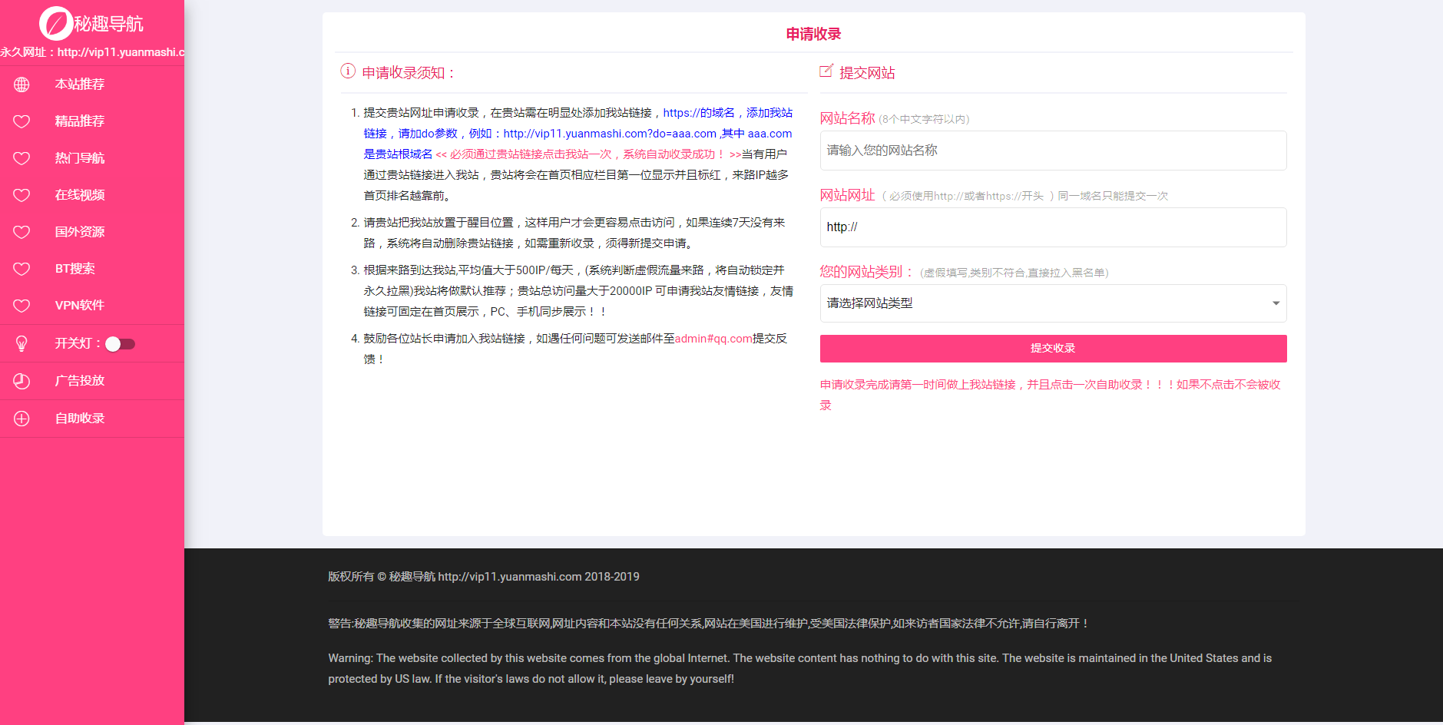Toggle the 开关灯 light switch
The width and height of the screenshot is (1443, 725).
[x=120, y=344]
